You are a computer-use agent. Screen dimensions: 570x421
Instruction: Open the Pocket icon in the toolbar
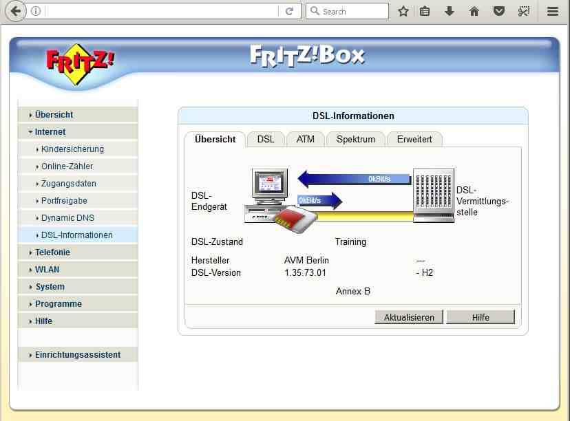tap(498, 11)
